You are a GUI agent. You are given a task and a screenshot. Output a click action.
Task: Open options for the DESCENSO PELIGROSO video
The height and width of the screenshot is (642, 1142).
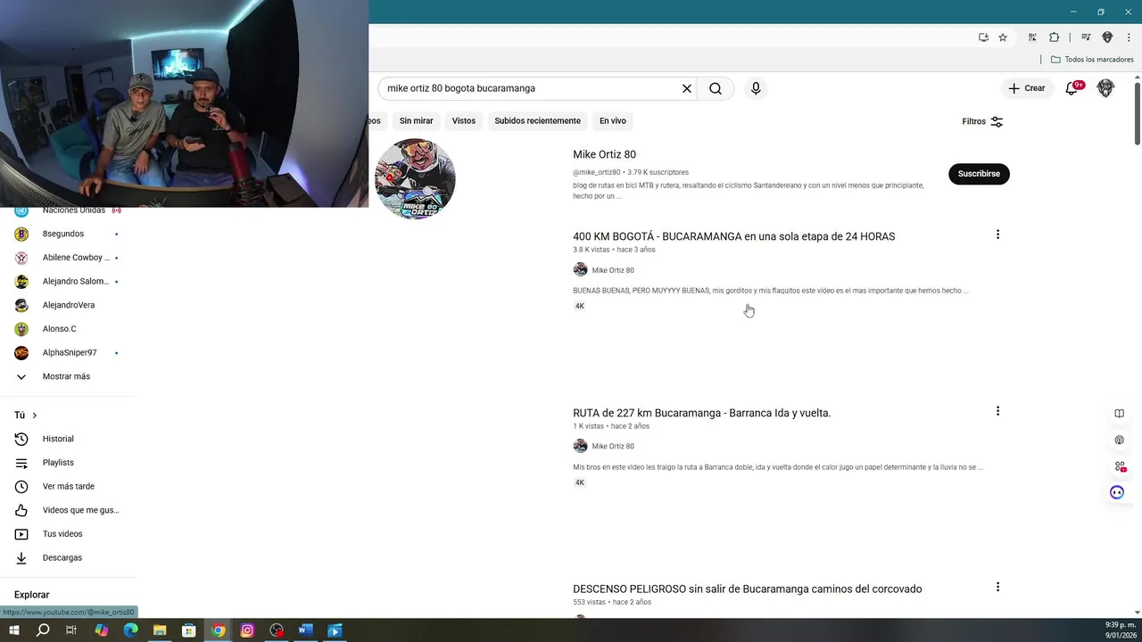coord(997,587)
